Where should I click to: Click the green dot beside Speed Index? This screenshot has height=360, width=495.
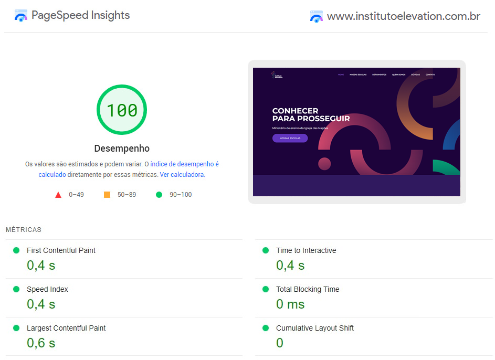[16, 289]
